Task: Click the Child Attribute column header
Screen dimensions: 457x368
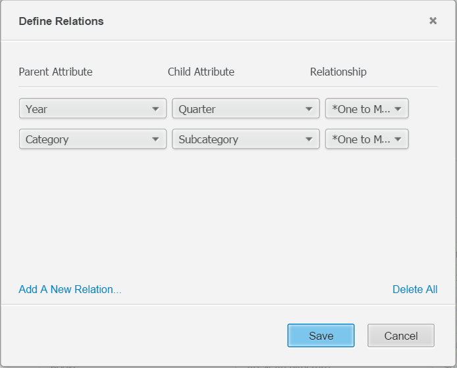Action: click(201, 72)
